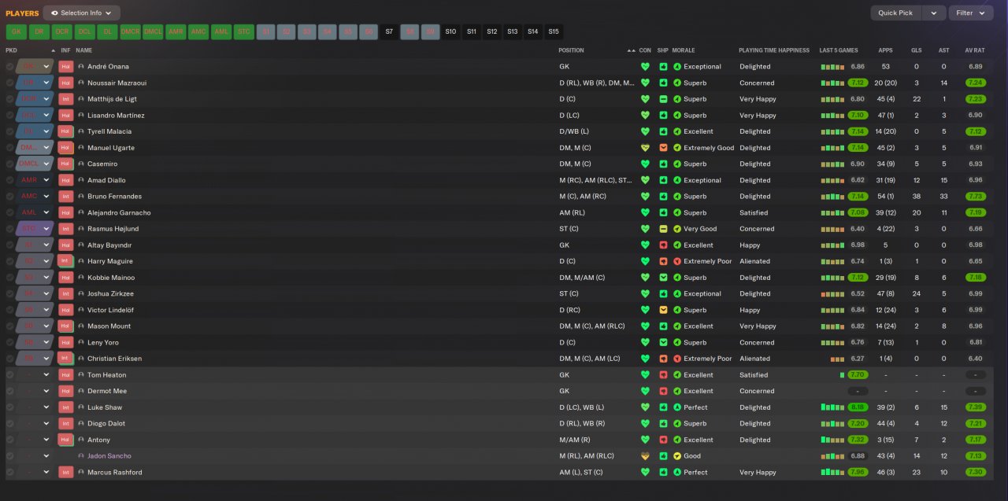This screenshot has width=1008, height=501.
Task: Click the profile icon beside Luke Shaw
Action: pos(81,407)
